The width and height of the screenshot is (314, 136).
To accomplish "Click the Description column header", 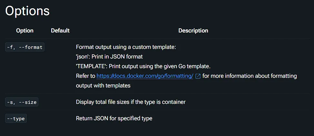I will pos(193,31).
